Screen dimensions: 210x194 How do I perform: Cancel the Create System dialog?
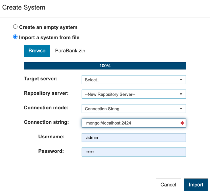(x=168, y=185)
